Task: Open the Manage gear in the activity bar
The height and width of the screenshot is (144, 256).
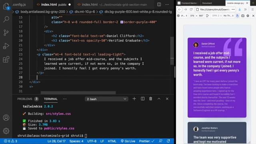Action: (6, 131)
